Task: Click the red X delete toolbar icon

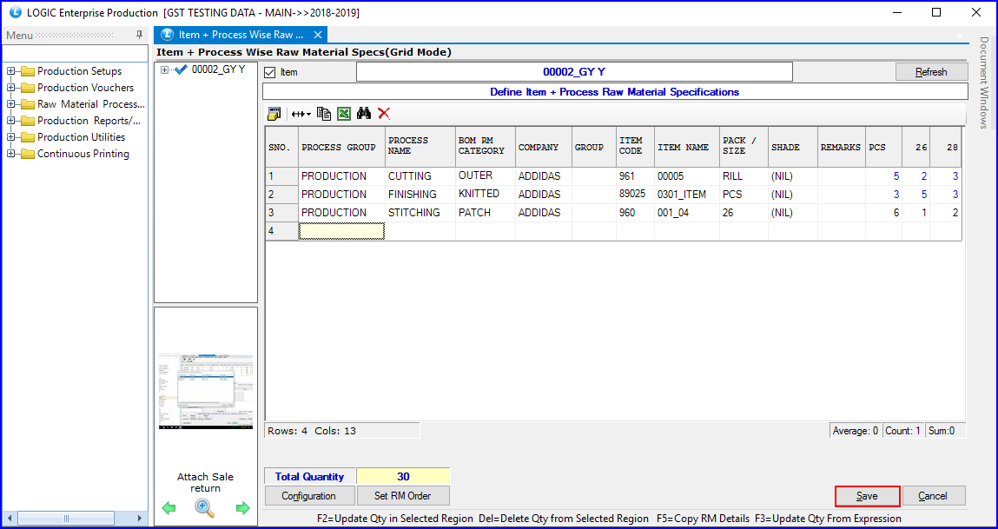Action: coord(384,114)
